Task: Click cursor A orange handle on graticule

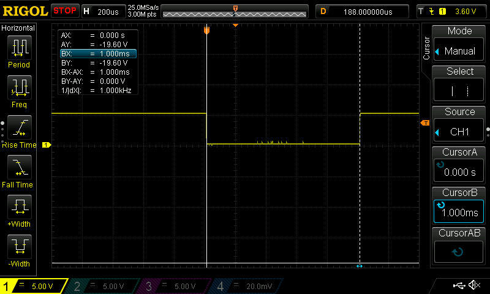Action: point(206,30)
